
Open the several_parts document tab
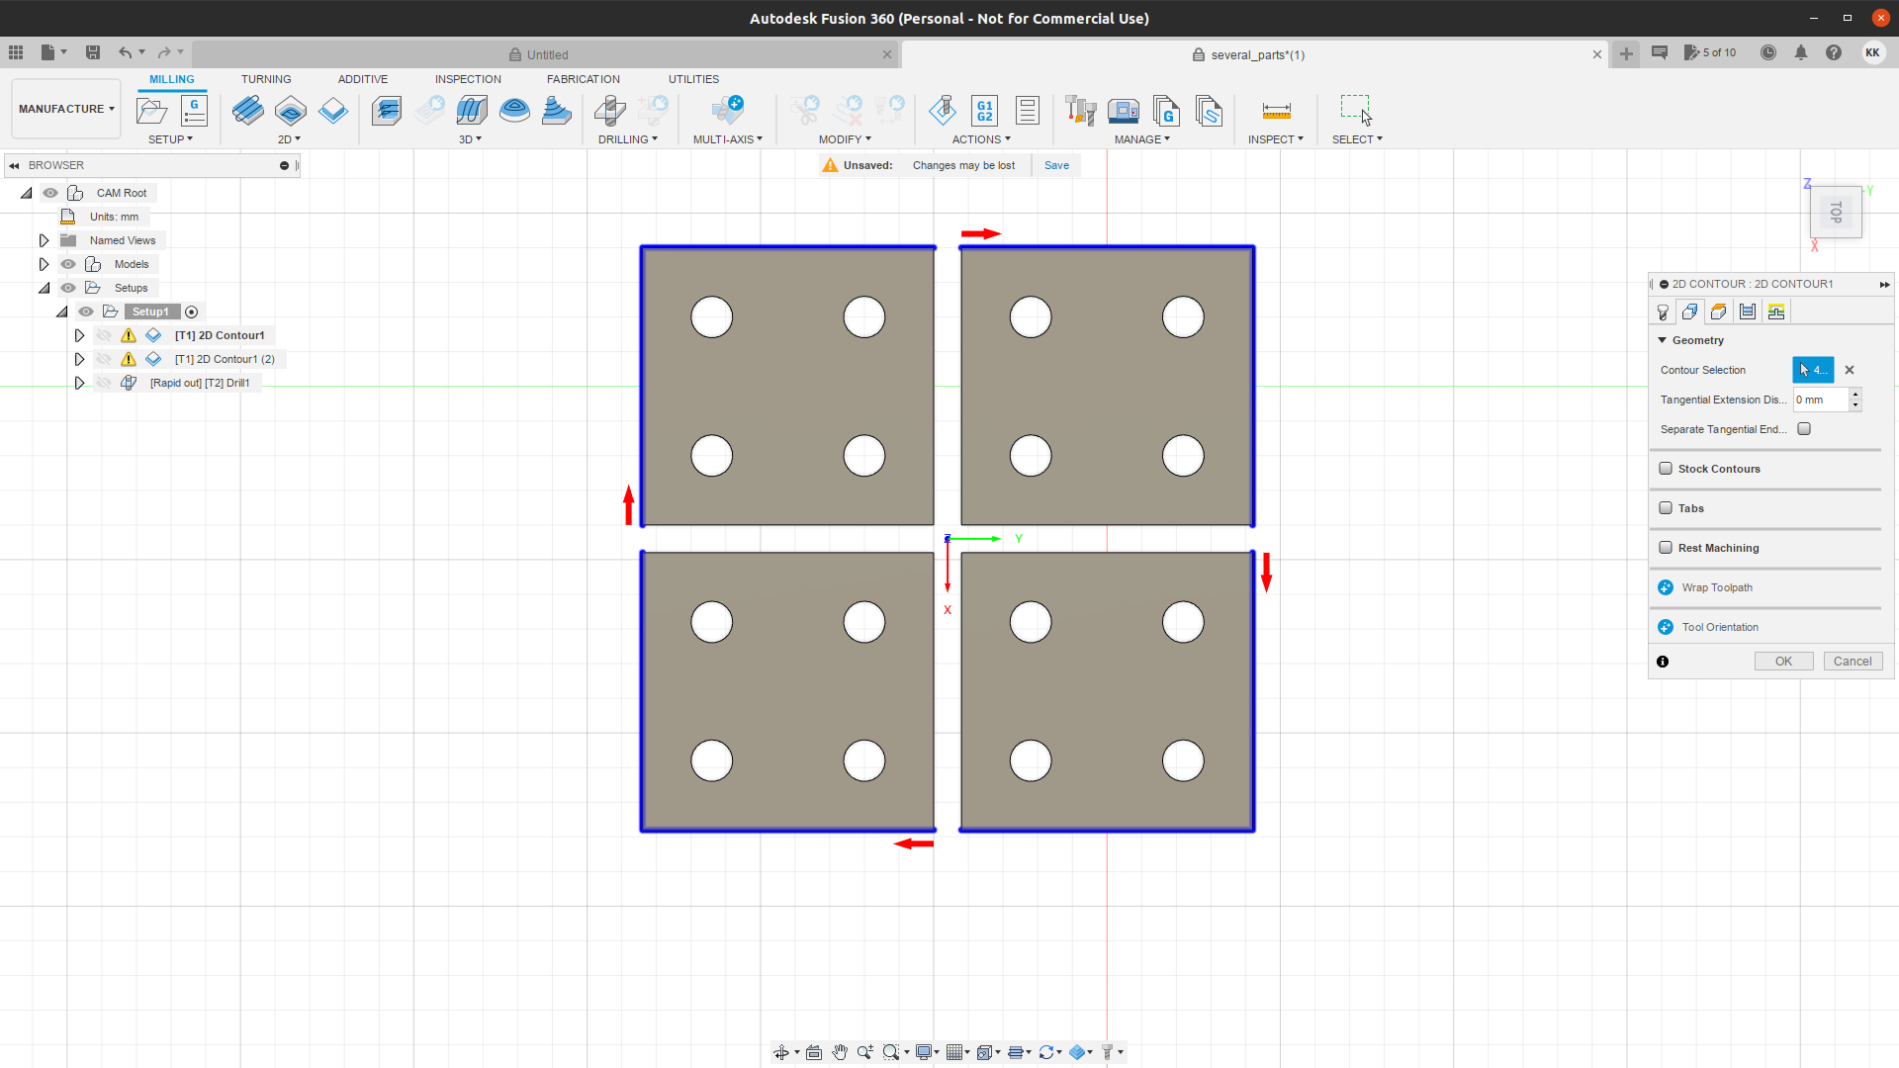pyautogui.click(x=1256, y=54)
